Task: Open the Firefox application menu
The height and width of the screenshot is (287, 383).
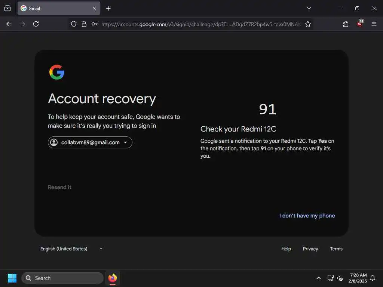Action: pyautogui.click(x=374, y=24)
